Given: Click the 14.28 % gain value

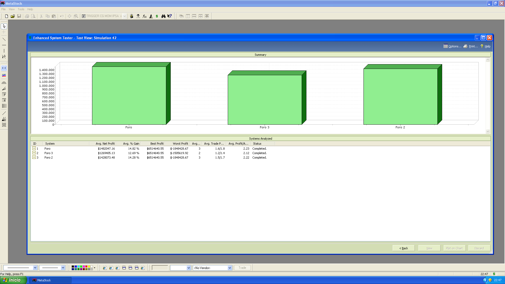Looking at the screenshot, I should pos(134,158).
